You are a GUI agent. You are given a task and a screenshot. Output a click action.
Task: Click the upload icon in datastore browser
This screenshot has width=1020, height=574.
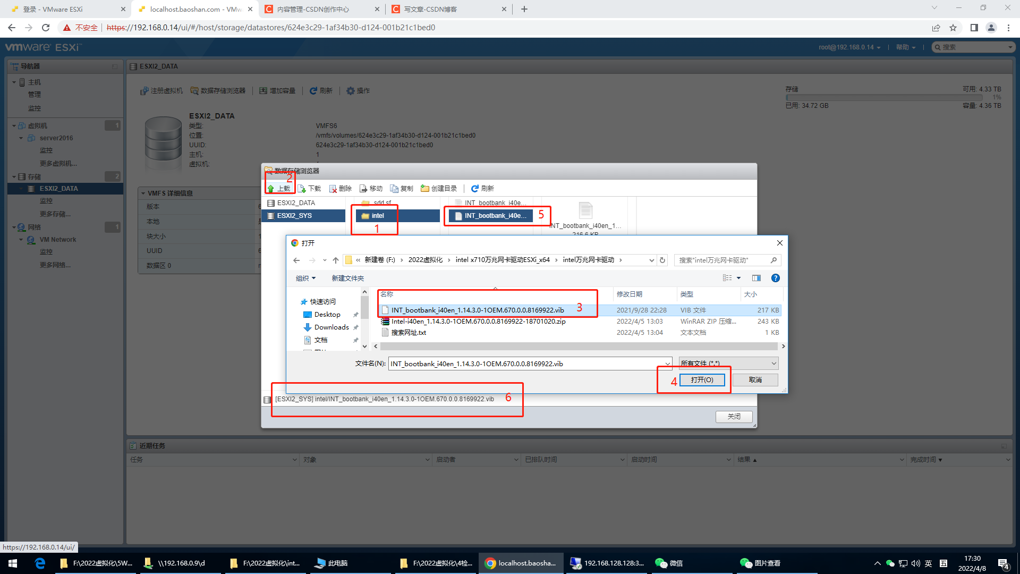271,189
